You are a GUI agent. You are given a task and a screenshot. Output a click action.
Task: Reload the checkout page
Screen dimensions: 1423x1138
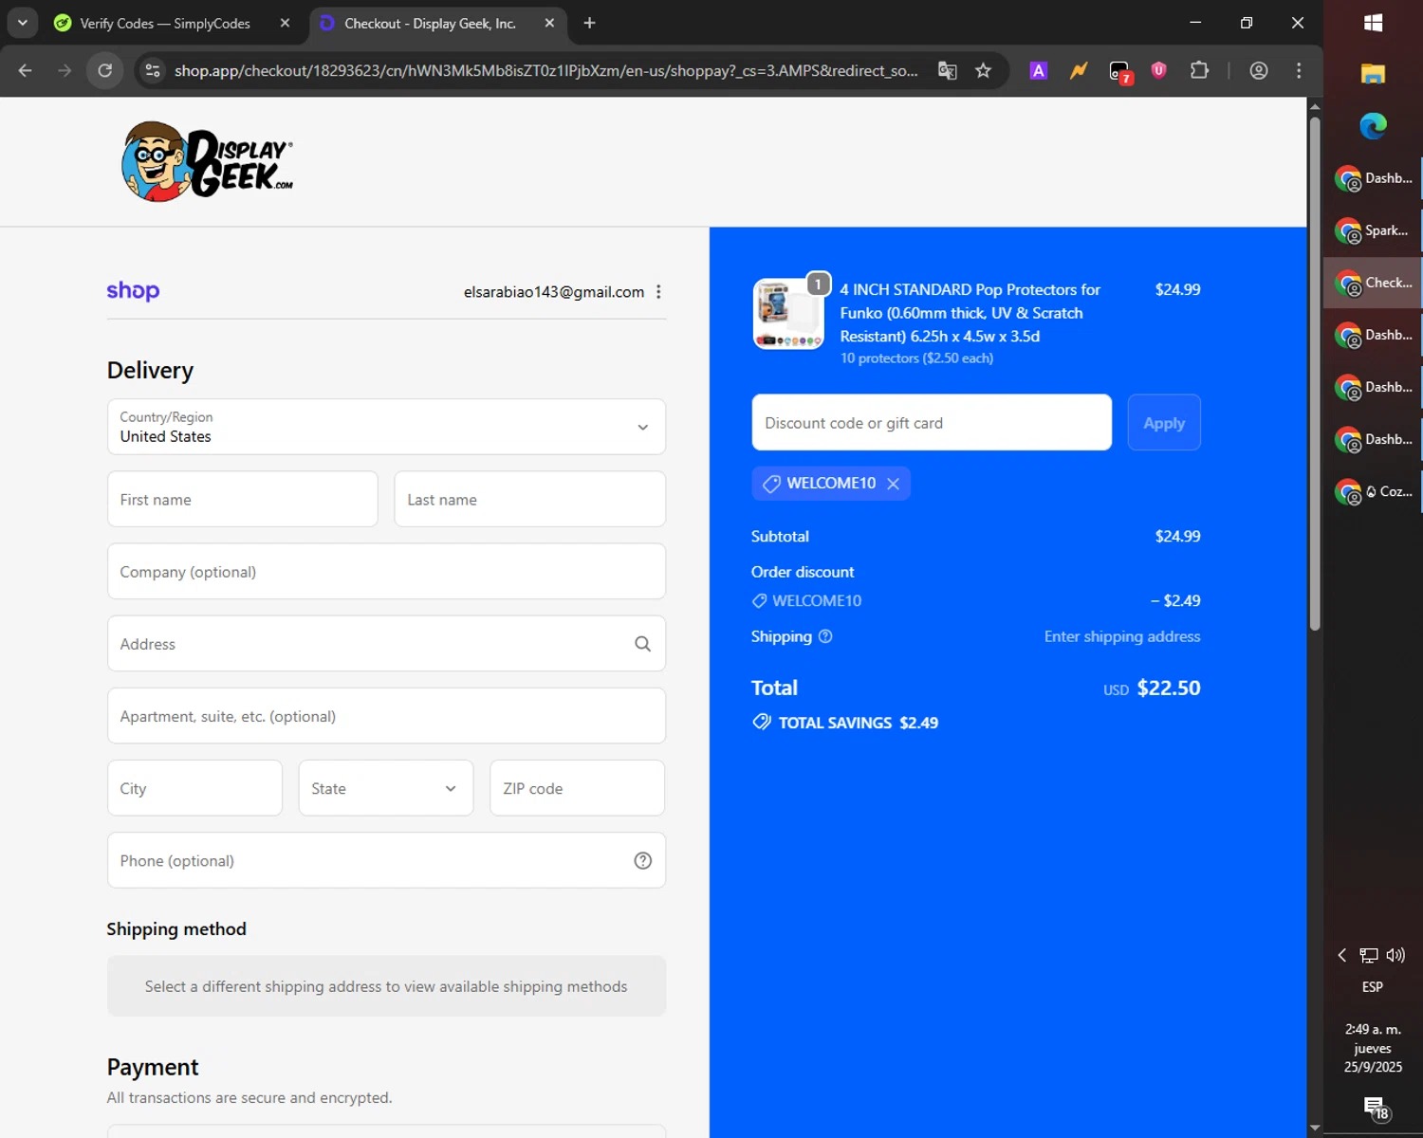pos(105,70)
